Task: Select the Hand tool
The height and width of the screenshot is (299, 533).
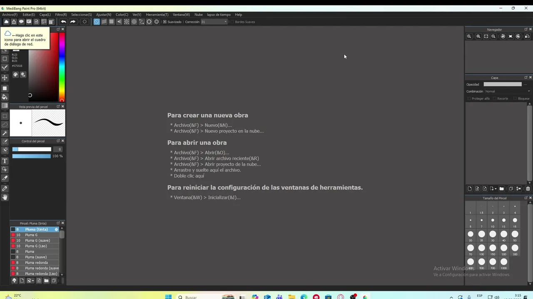Action: coord(5,197)
